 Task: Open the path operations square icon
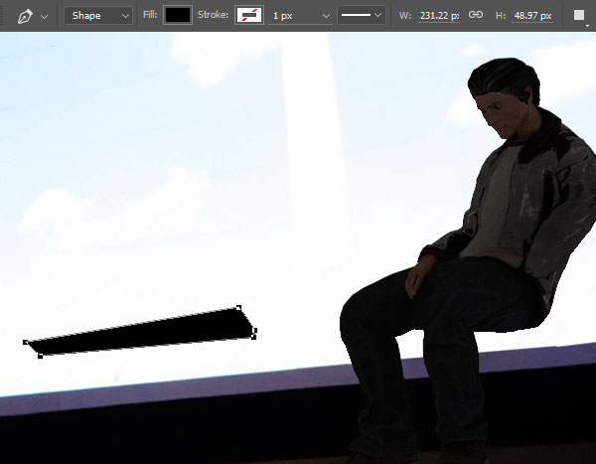(579, 15)
